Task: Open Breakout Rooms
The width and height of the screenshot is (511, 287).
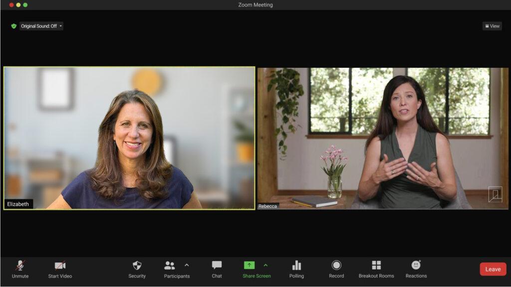Action: (376, 269)
